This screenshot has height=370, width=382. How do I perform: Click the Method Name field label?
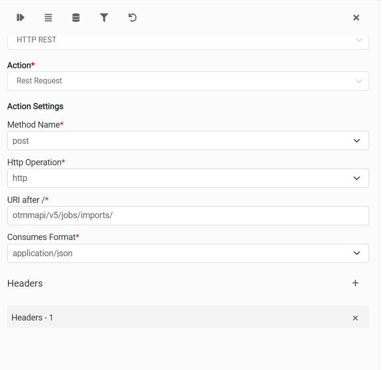click(x=33, y=125)
